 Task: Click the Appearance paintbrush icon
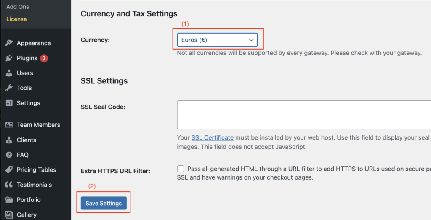(9, 43)
